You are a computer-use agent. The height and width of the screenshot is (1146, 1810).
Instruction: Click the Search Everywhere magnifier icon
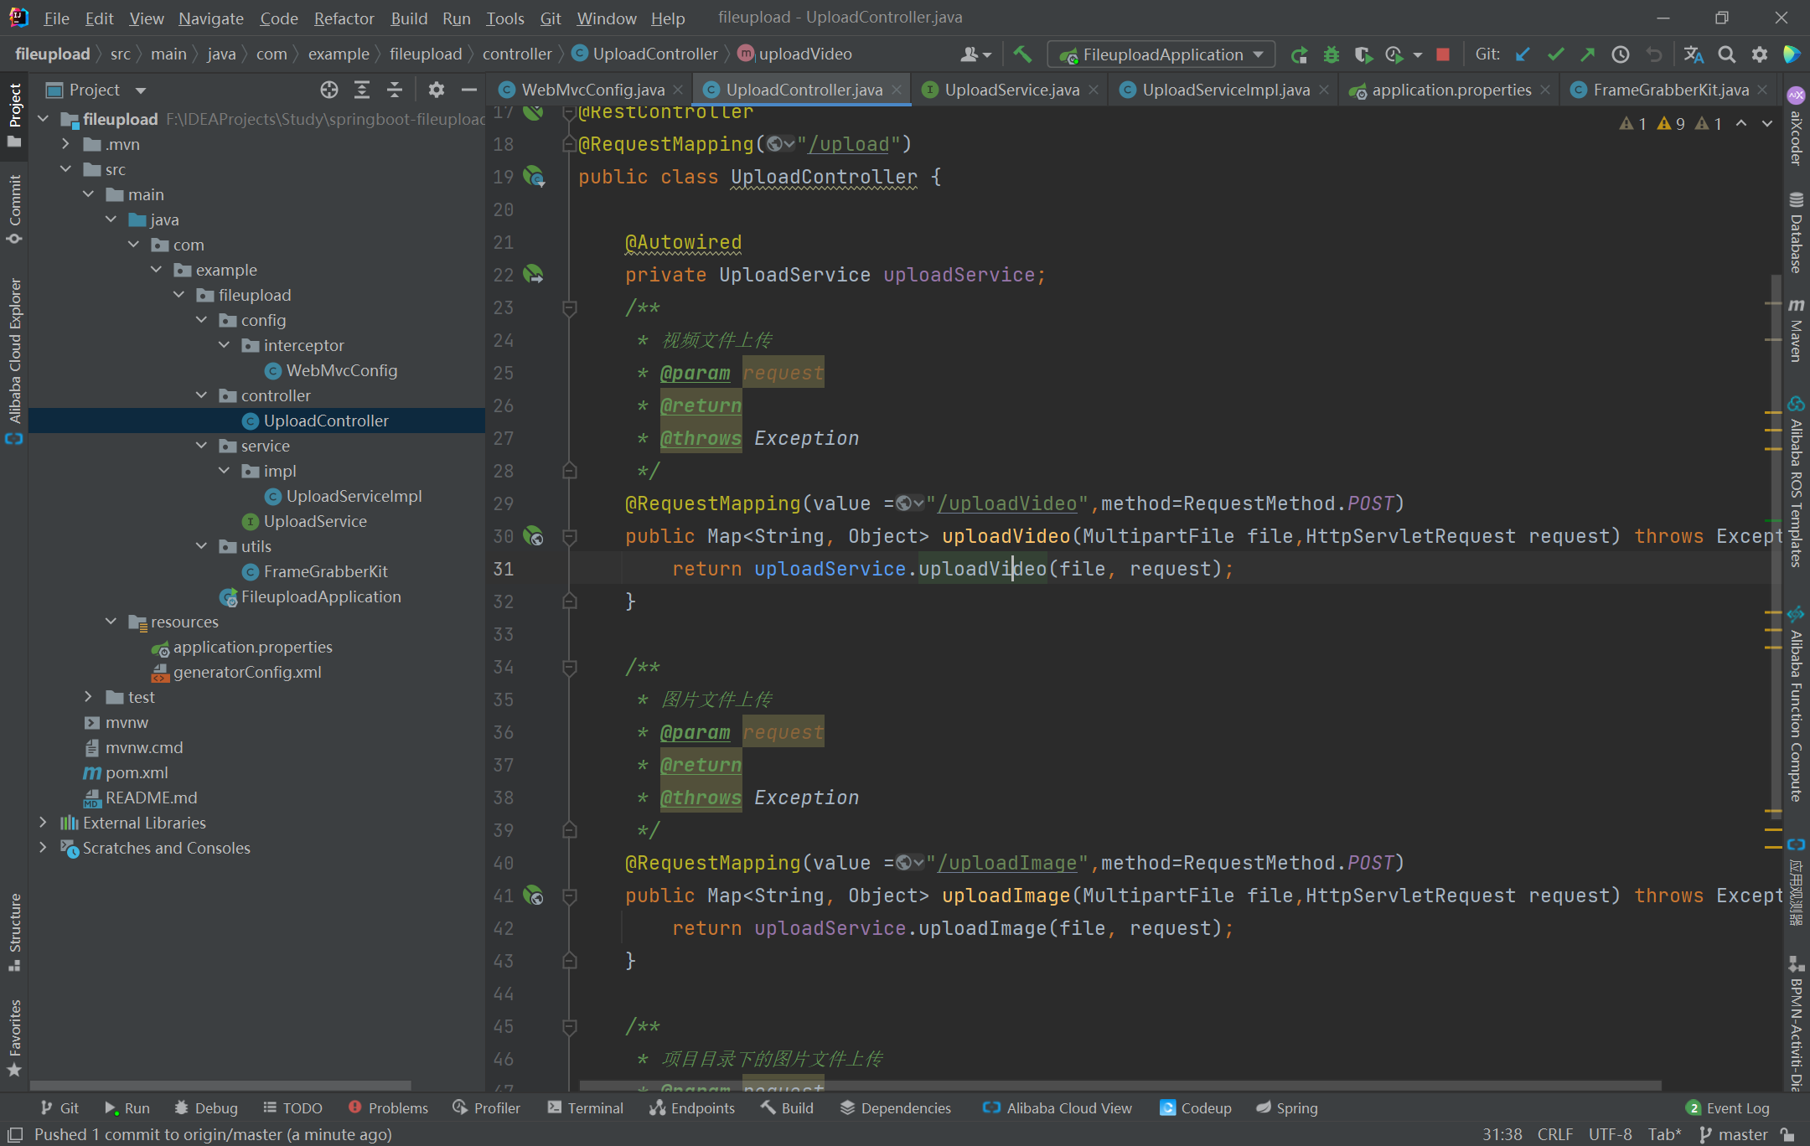click(x=1726, y=54)
